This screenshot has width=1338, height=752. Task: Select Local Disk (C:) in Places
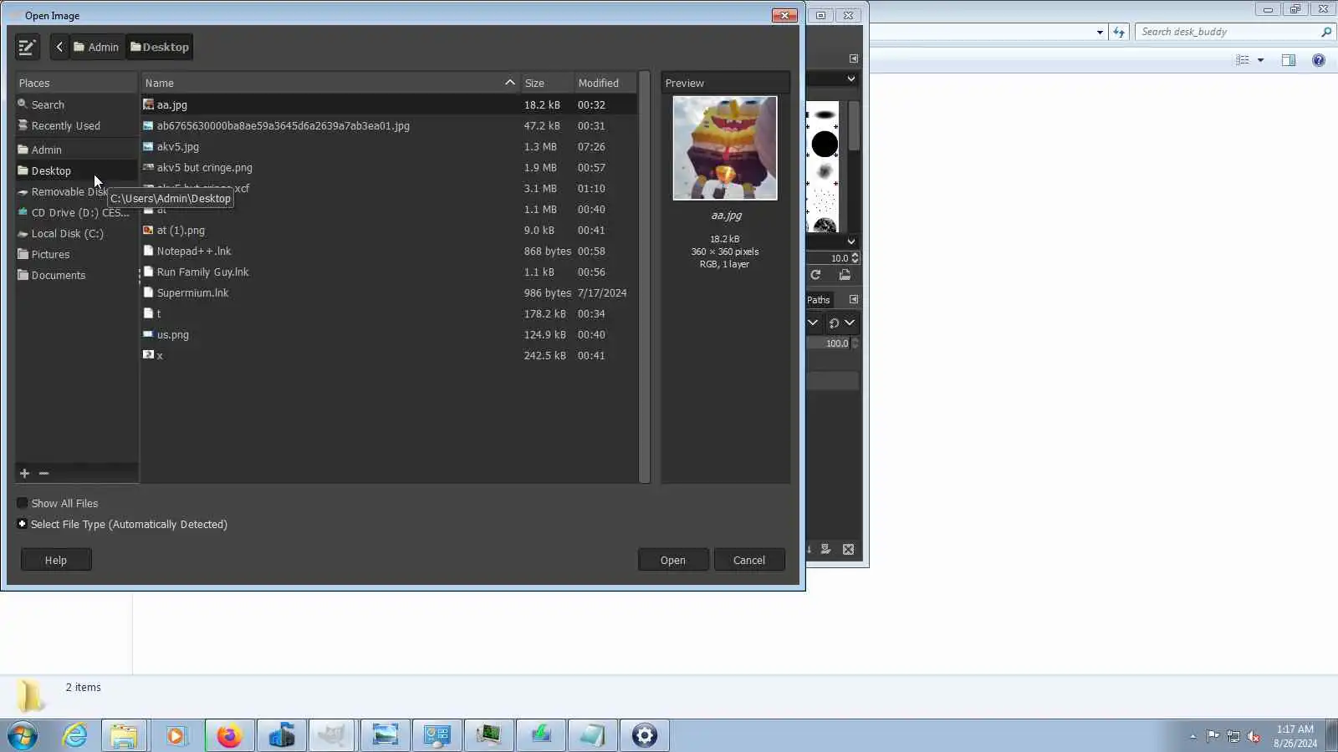76,234
